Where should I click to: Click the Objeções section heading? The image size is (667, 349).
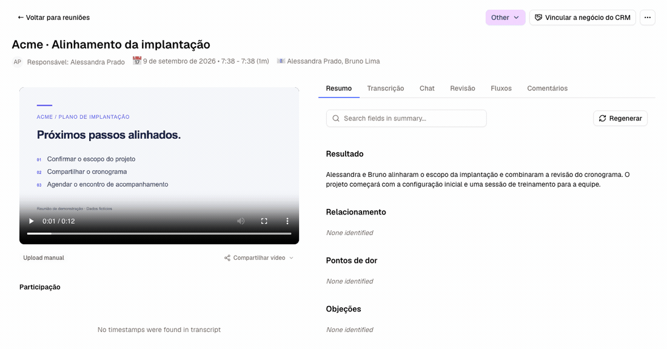(x=343, y=309)
